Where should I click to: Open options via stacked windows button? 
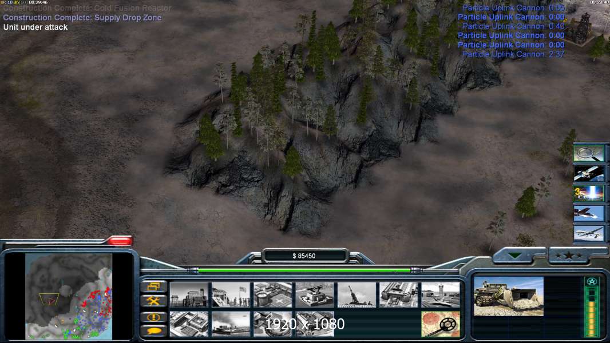click(x=154, y=286)
